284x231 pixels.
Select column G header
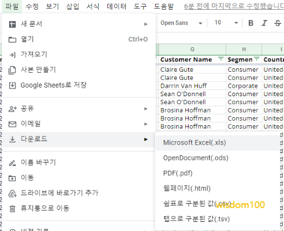click(192, 49)
